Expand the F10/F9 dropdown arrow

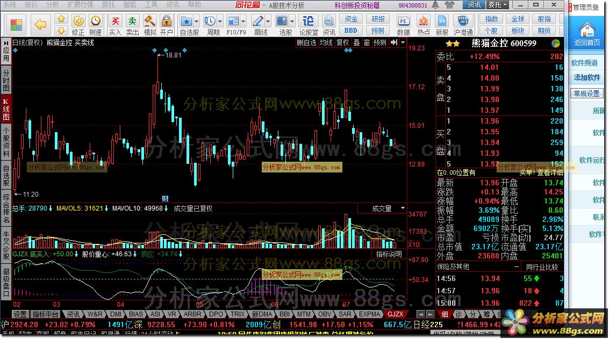(243, 21)
